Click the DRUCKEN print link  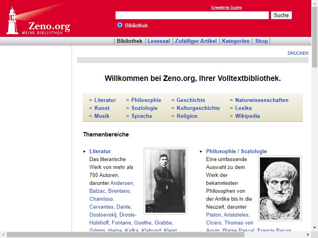[298, 53]
